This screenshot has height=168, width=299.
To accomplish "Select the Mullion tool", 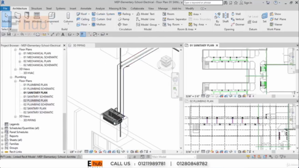I will (99, 24).
